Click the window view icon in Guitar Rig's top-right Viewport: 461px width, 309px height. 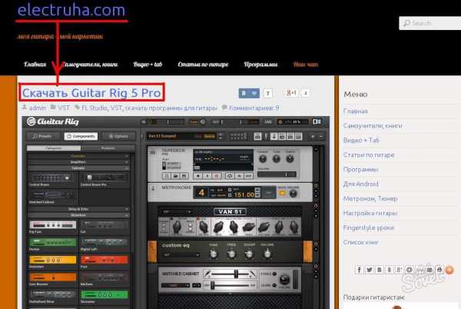[317, 121]
